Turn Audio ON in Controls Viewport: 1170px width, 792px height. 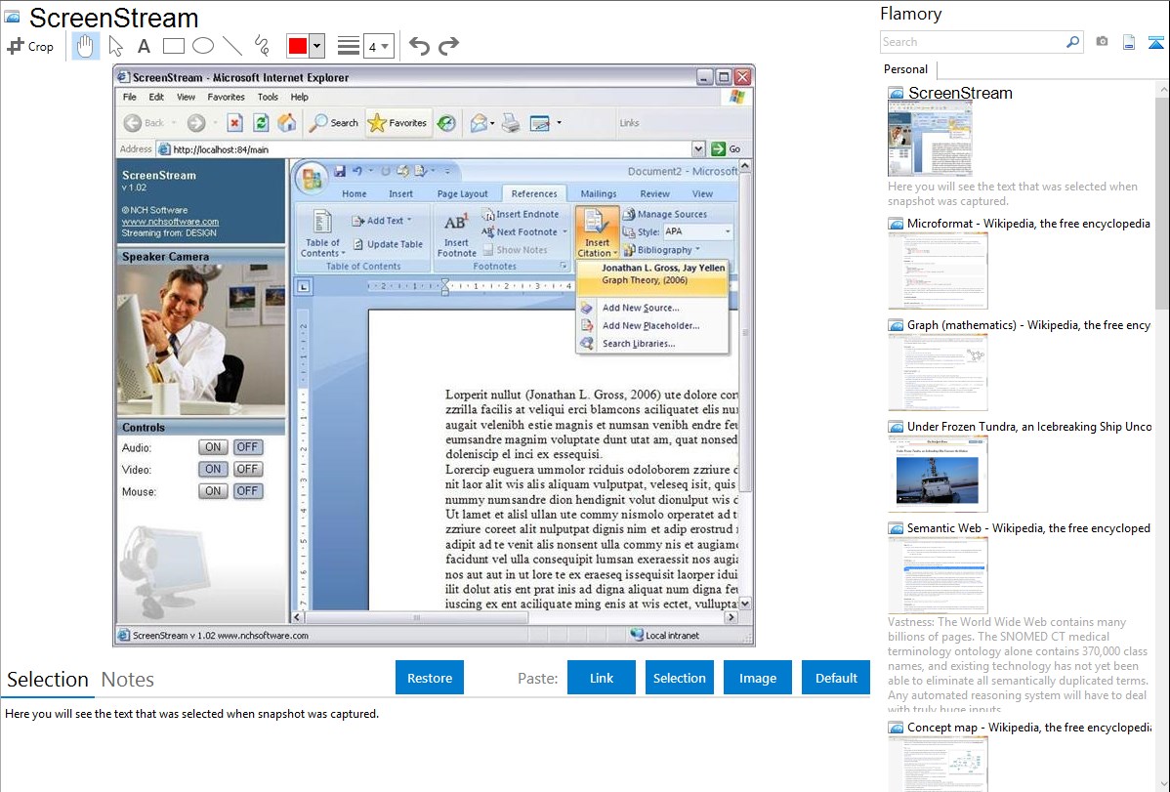coord(214,447)
